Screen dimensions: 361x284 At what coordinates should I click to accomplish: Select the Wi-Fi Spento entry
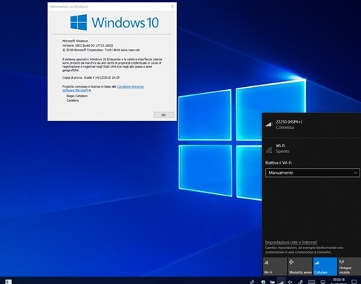[311, 149]
